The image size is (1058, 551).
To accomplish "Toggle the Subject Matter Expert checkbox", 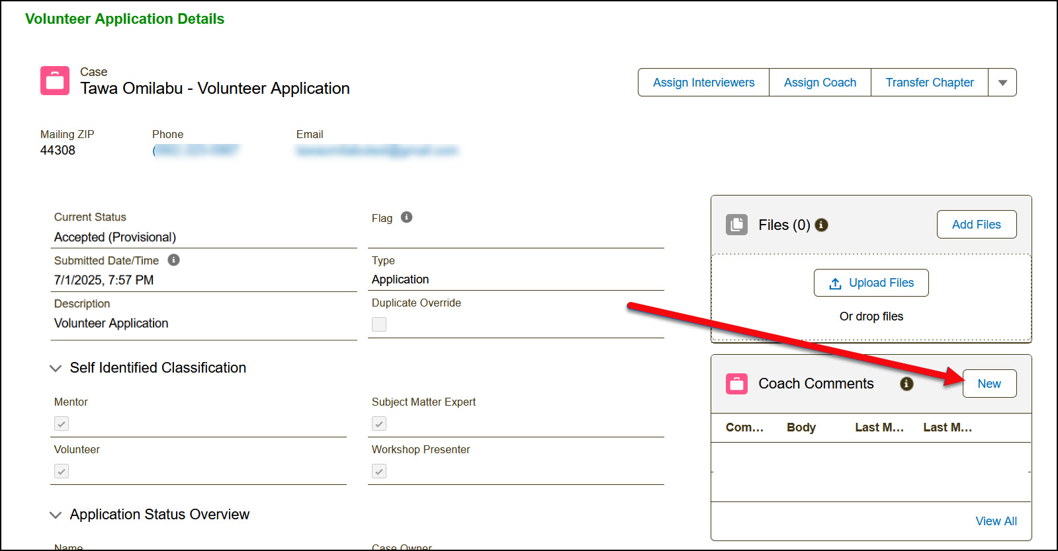I will pos(379,423).
